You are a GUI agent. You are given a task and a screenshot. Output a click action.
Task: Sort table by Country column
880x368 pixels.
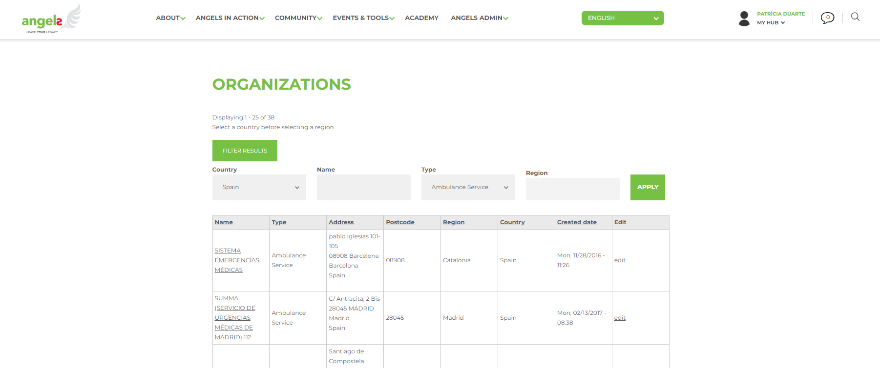coord(512,222)
